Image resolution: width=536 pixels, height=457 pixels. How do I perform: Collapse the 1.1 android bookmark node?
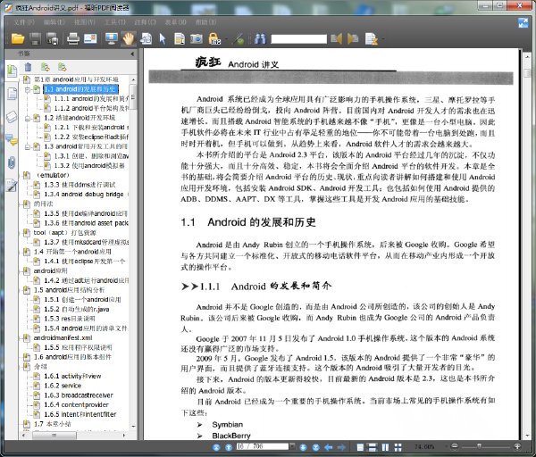pos(28,90)
